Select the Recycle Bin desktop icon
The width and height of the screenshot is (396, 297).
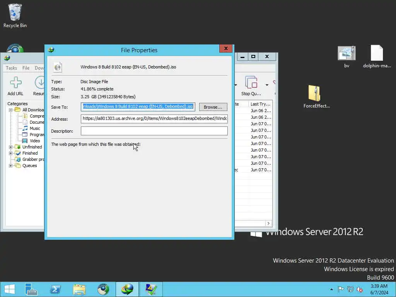point(15,15)
